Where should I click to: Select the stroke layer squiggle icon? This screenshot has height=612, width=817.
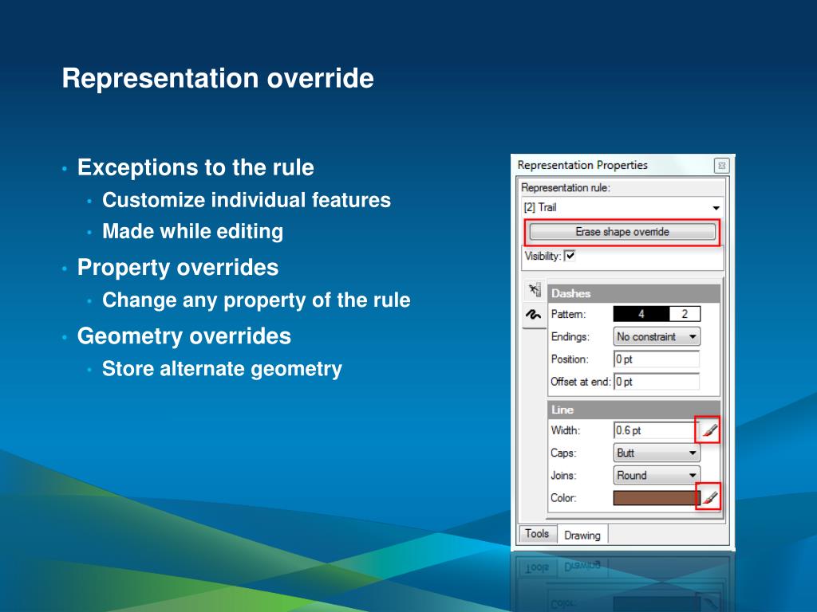coord(534,314)
